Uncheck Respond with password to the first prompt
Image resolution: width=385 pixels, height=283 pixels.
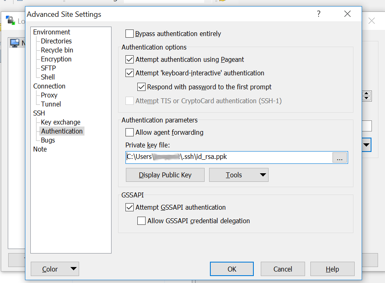pos(141,86)
